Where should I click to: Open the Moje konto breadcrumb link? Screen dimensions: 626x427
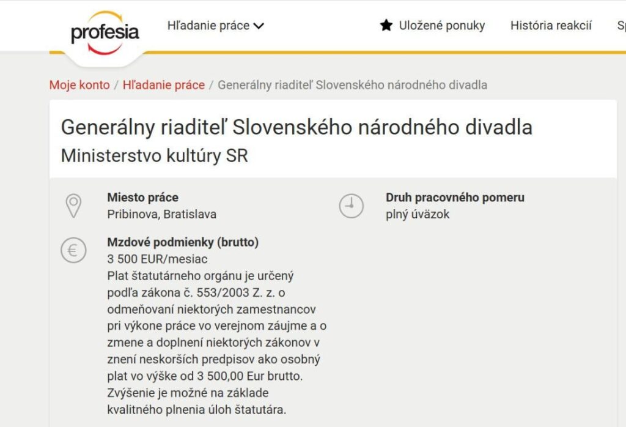pos(79,85)
